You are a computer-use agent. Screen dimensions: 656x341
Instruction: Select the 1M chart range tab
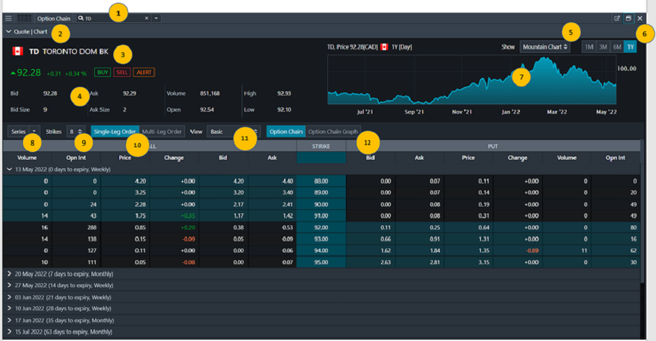589,47
